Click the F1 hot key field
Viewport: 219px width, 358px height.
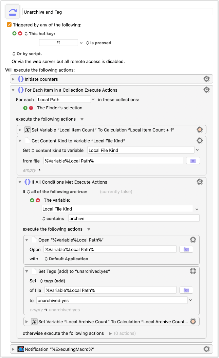58,43
